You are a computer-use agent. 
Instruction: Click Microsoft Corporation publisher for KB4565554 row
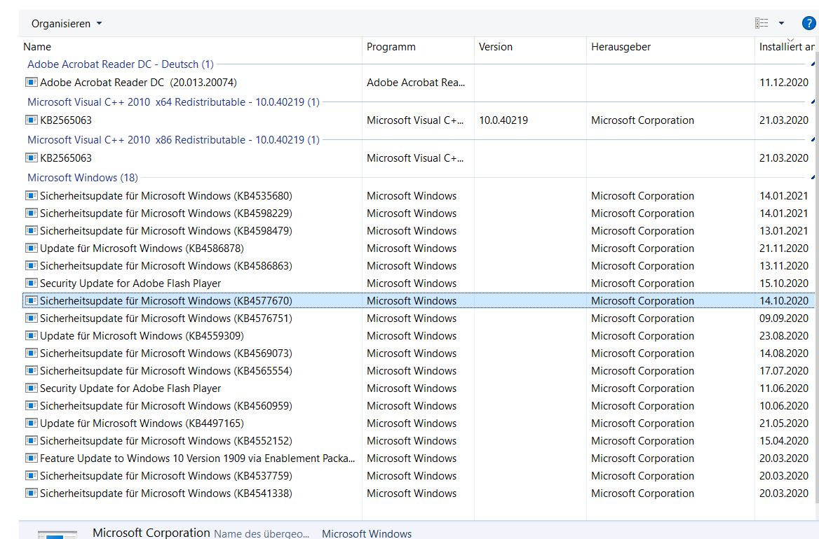pyautogui.click(x=642, y=371)
